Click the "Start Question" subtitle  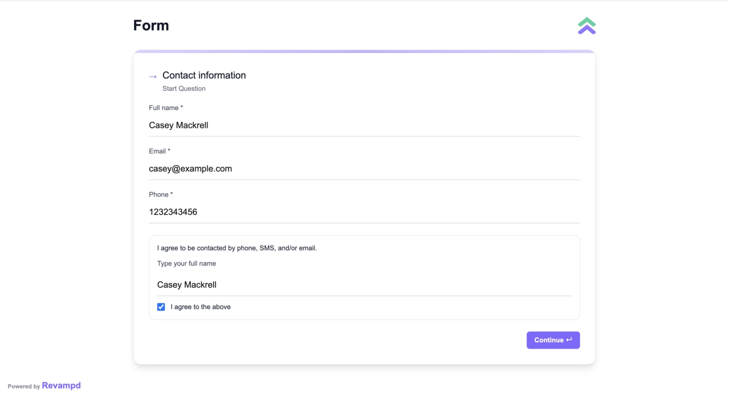tap(184, 89)
